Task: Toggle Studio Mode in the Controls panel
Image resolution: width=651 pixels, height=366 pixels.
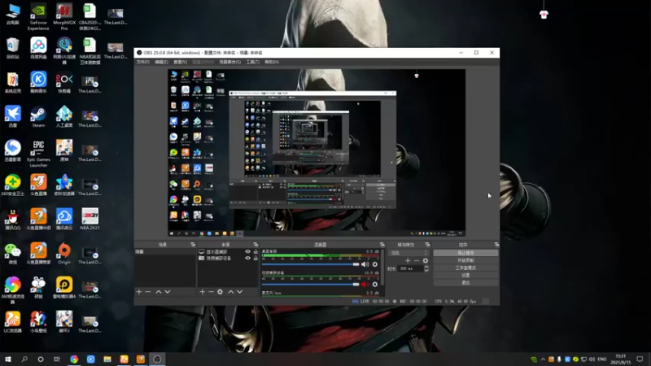Action: click(465, 268)
